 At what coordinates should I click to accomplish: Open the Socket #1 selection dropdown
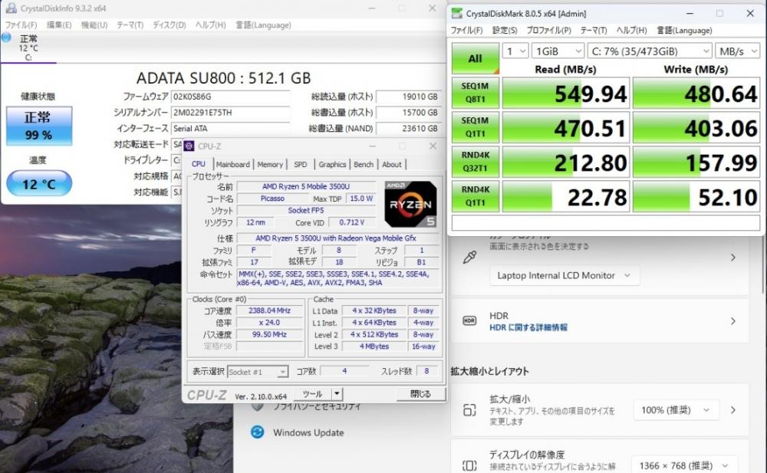258,372
